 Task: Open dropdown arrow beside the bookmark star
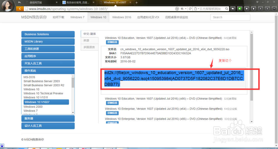pos(186,9)
